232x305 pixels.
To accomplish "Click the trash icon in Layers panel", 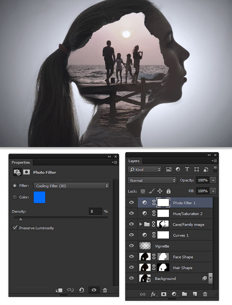I will click(x=205, y=294).
